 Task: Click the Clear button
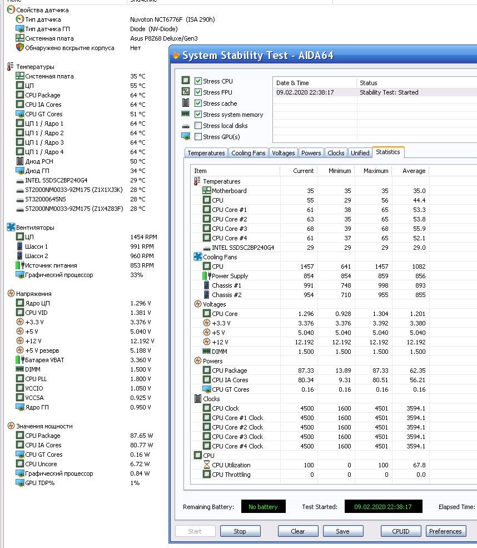pos(298,531)
